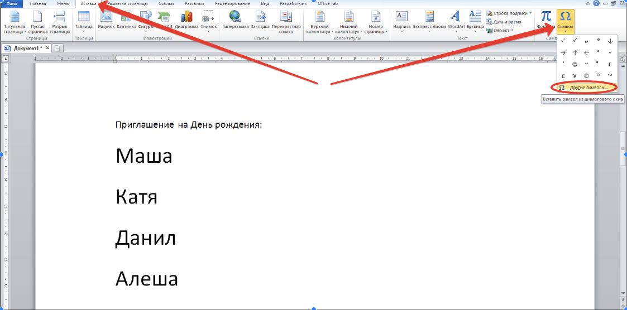This screenshot has width=627, height=310.
Task: Open the Экспресс-блоки quick parts menu
Action: coord(429,22)
